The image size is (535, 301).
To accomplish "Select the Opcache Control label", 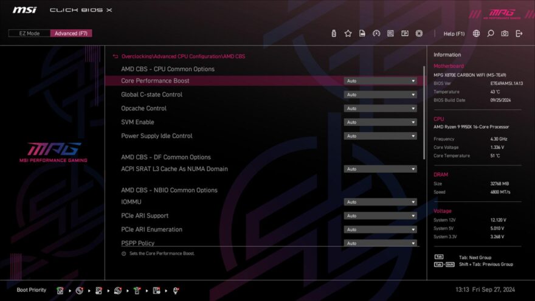I will point(143,108).
